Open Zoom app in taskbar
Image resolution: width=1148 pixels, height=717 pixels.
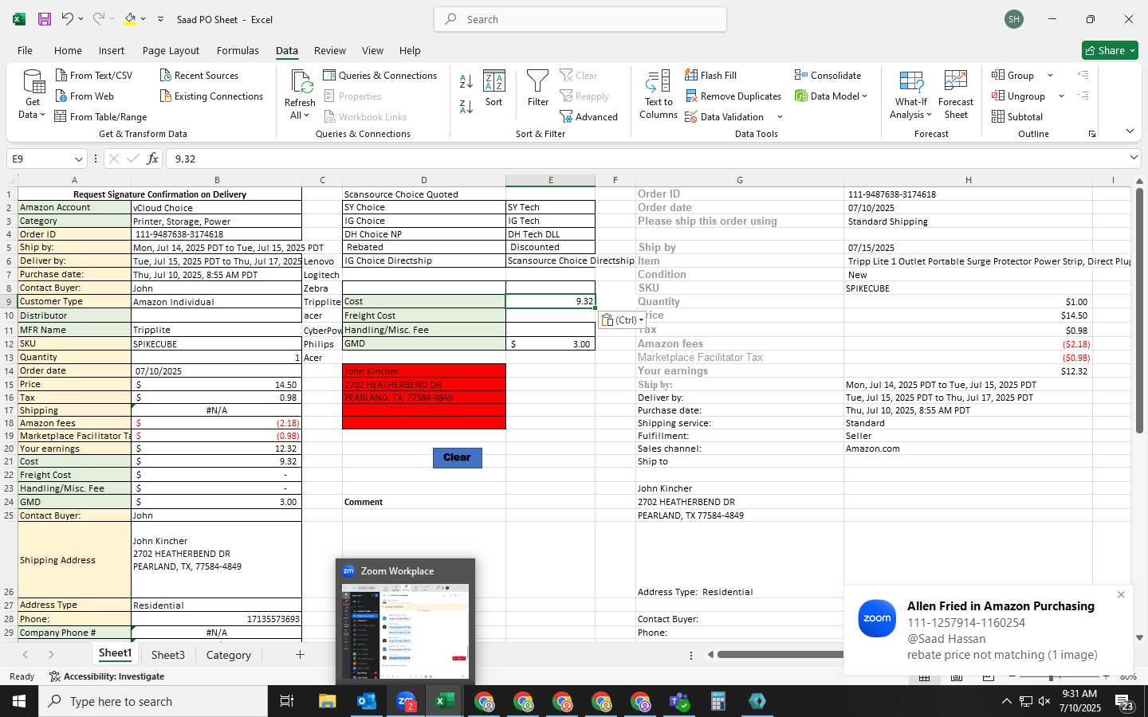click(406, 701)
